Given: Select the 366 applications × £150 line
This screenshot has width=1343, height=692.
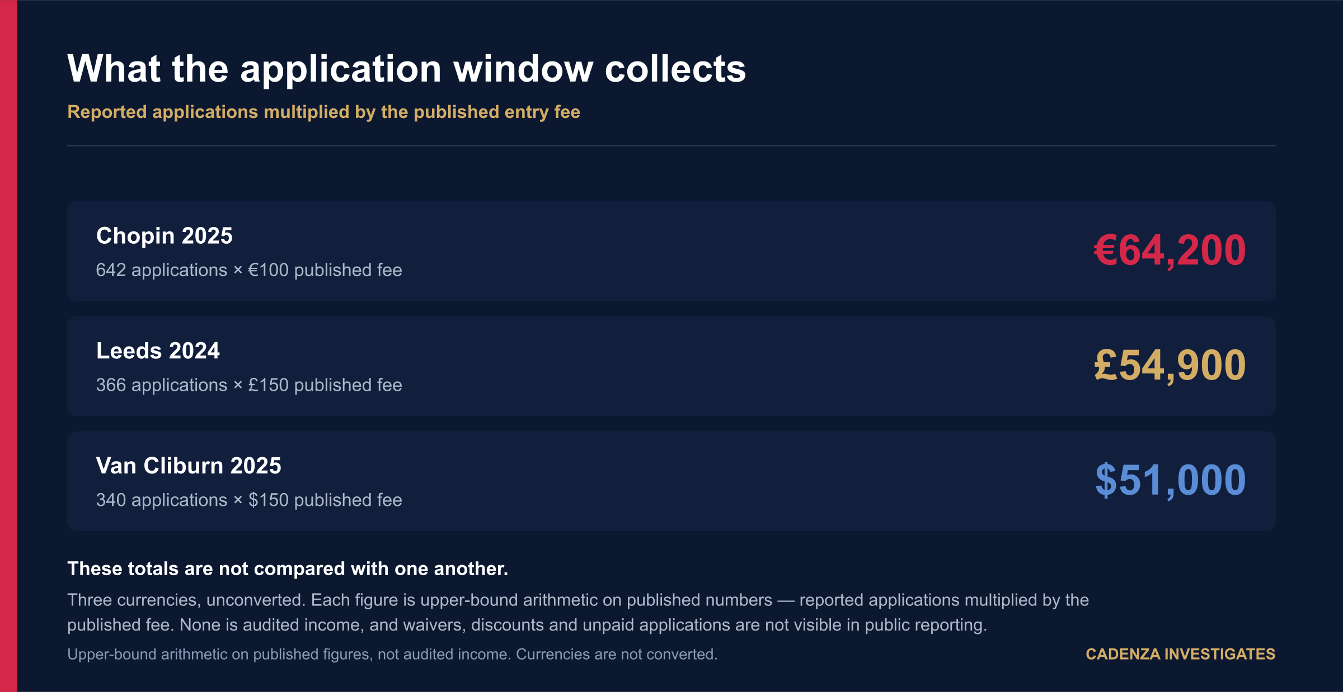Looking at the screenshot, I should (249, 385).
